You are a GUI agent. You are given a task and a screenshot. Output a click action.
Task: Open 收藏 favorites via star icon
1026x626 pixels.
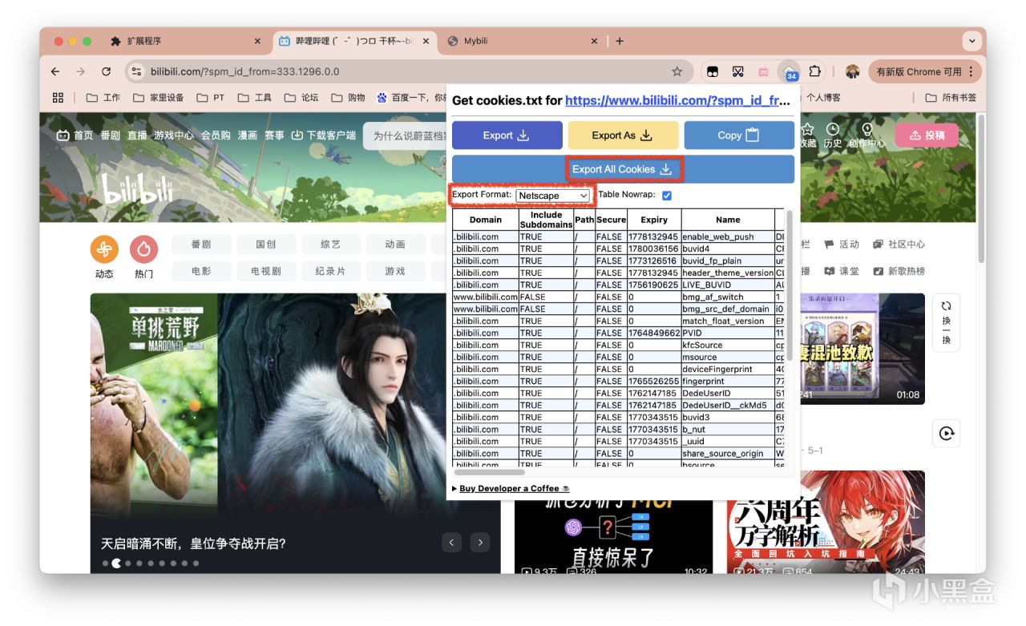807,128
